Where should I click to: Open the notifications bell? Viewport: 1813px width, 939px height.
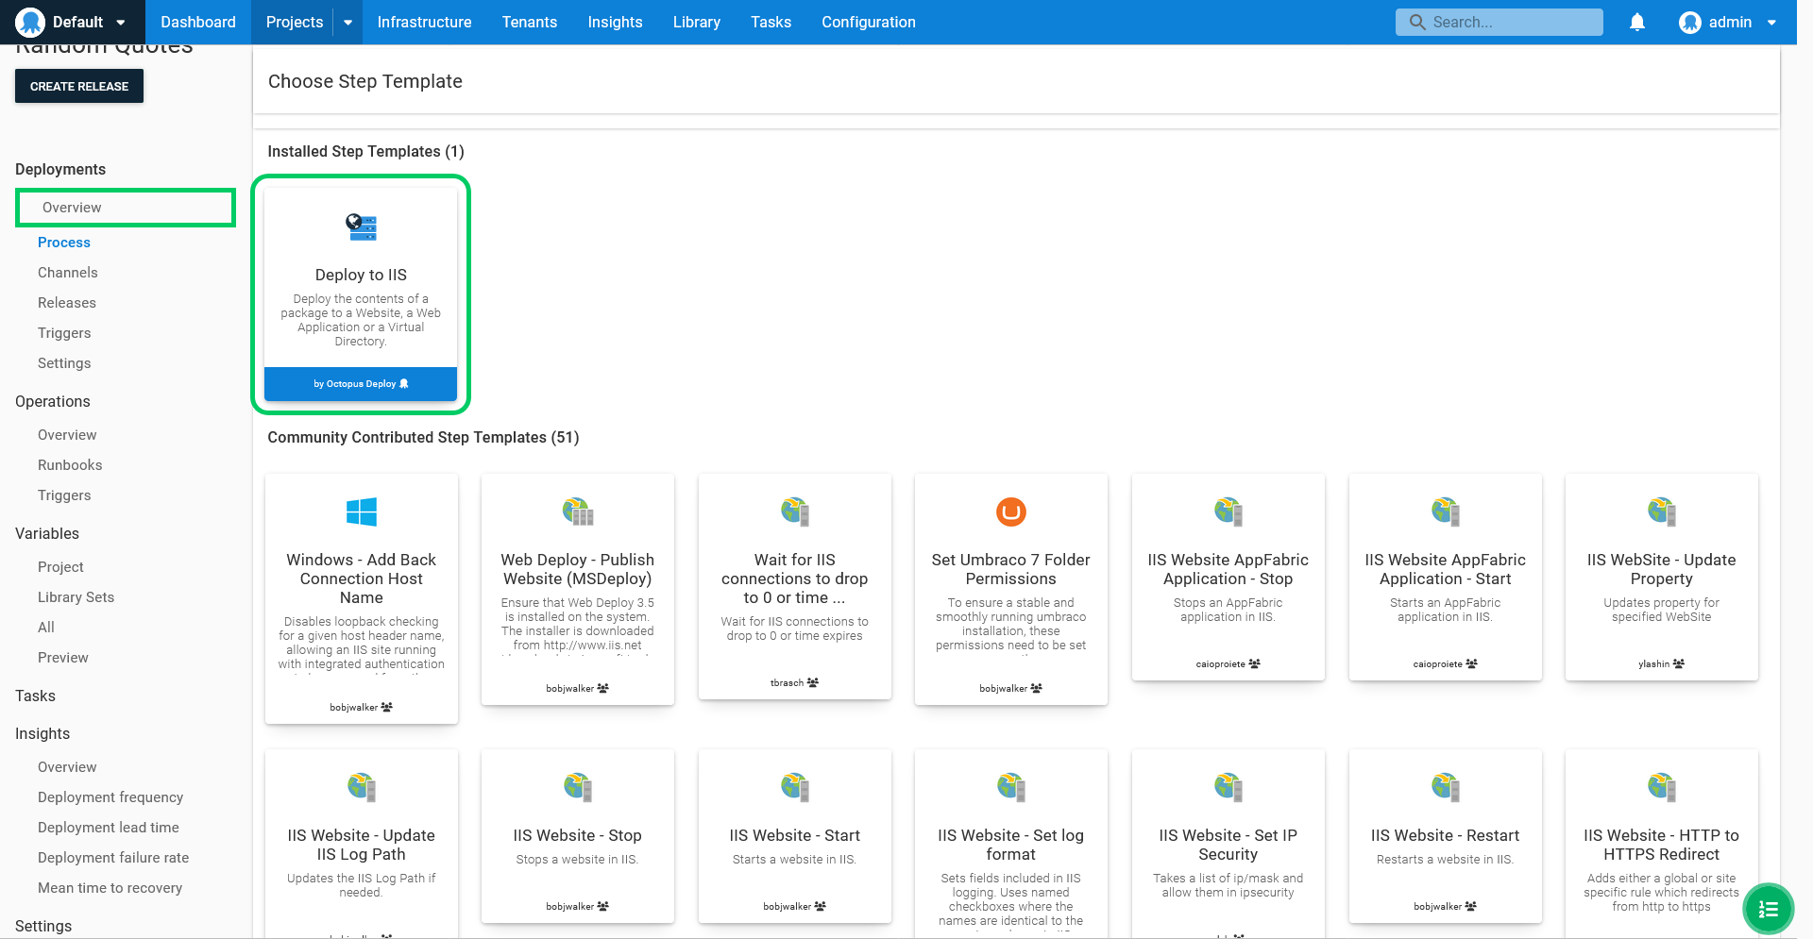pyautogui.click(x=1637, y=22)
